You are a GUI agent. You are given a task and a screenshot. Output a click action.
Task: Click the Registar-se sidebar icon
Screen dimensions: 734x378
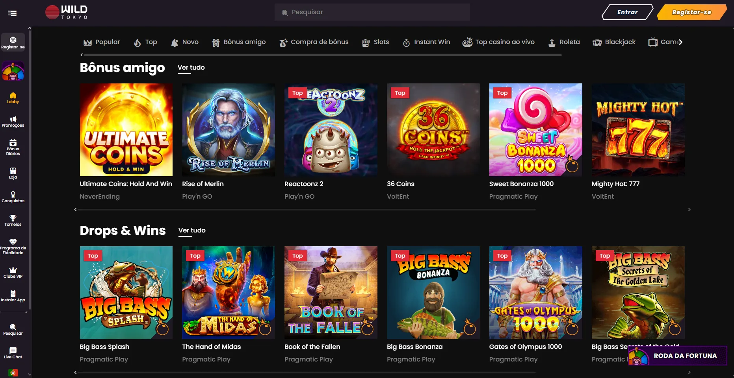(x=13, y=42)
